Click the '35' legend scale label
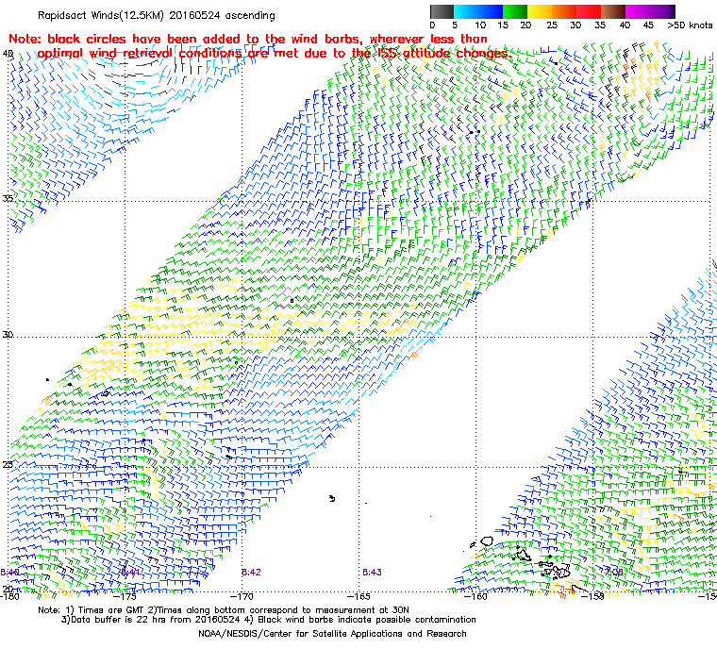The height and width of the screenshot is (649, 717). pos(600,25)
